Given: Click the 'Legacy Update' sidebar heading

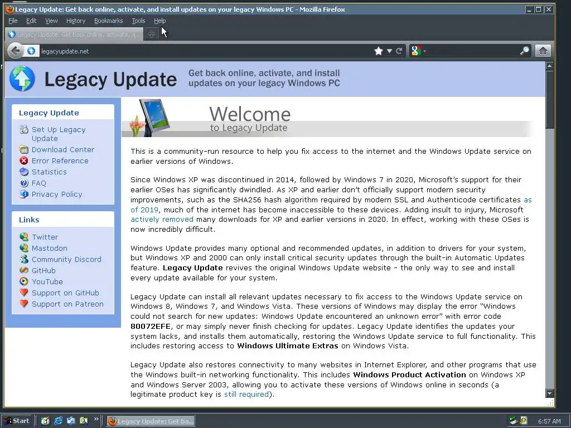Looking at the screenshot, I should click(x=49, y=113).
